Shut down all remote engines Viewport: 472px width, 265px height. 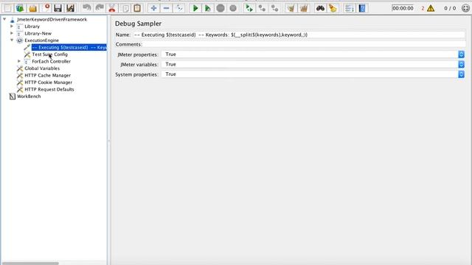tap(274, 8)
